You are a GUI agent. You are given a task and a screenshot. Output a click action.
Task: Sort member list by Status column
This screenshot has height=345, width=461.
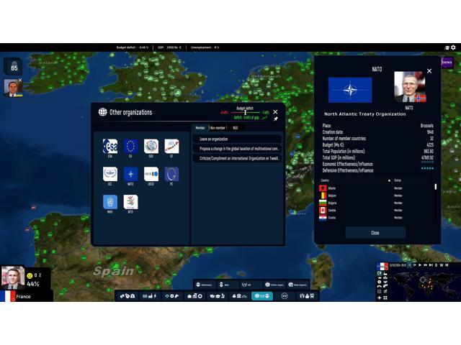411,180
